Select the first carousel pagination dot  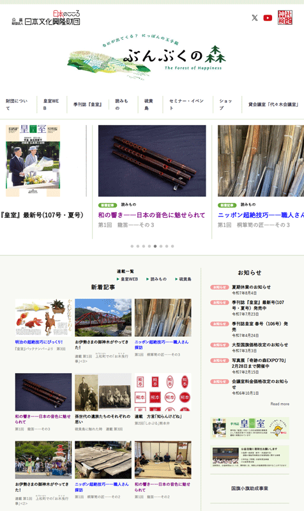click(132, 246)
